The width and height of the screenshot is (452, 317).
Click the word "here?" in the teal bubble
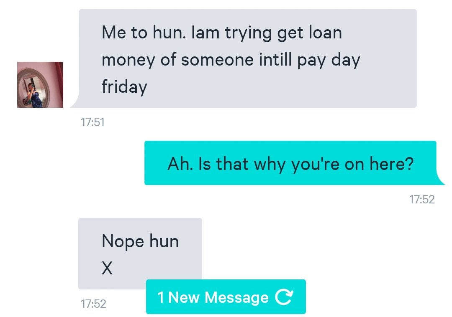(x=392, y=164)
